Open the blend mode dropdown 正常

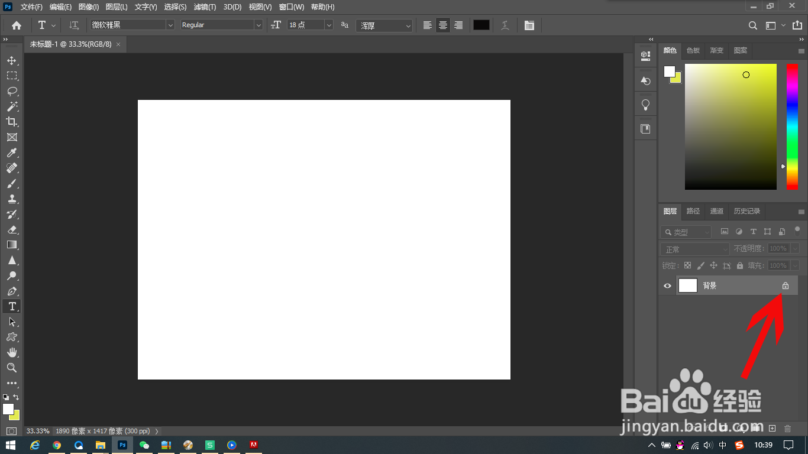pyautogui.click(x=695, y=249)
